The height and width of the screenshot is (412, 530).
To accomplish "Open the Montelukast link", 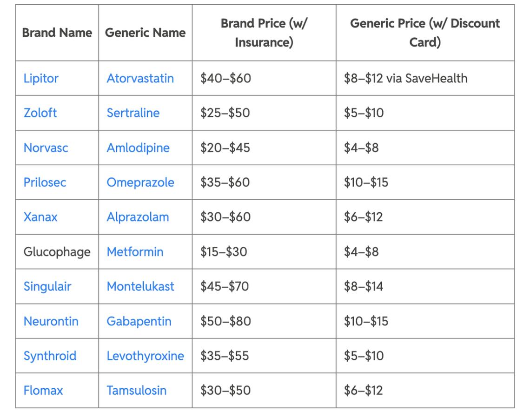I will [140, 286].
